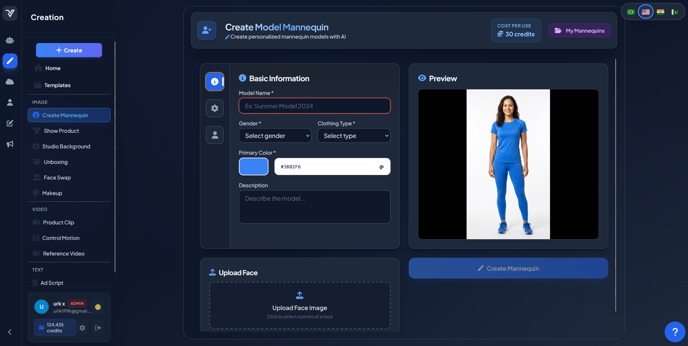Screen dimensions: 688x346
Task: Open Unboxing menu item
Action: 69,162
